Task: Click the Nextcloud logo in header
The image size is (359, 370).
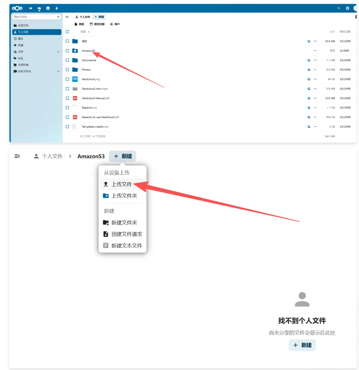Action: tap(17, 8)
